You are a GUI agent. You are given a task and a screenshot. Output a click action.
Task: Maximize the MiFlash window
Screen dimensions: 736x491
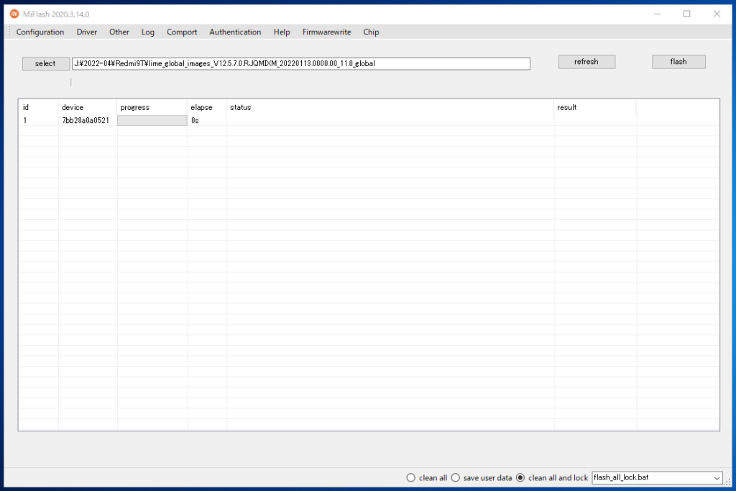pyautogui.click(x=686, y=14)
